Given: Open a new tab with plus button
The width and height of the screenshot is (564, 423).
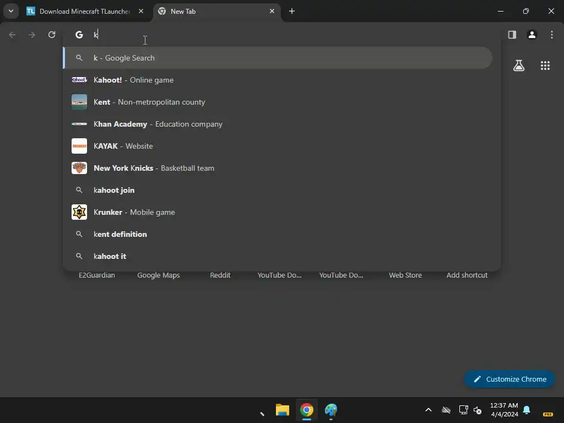Looking at the screenshot, I should [x=292, y=11].
